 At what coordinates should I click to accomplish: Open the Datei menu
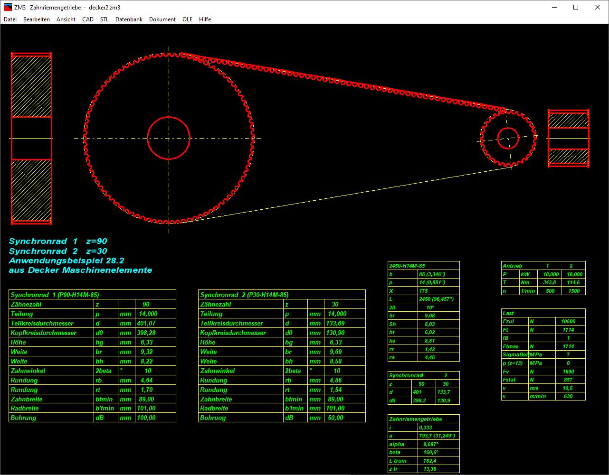(x=10, y=19)
